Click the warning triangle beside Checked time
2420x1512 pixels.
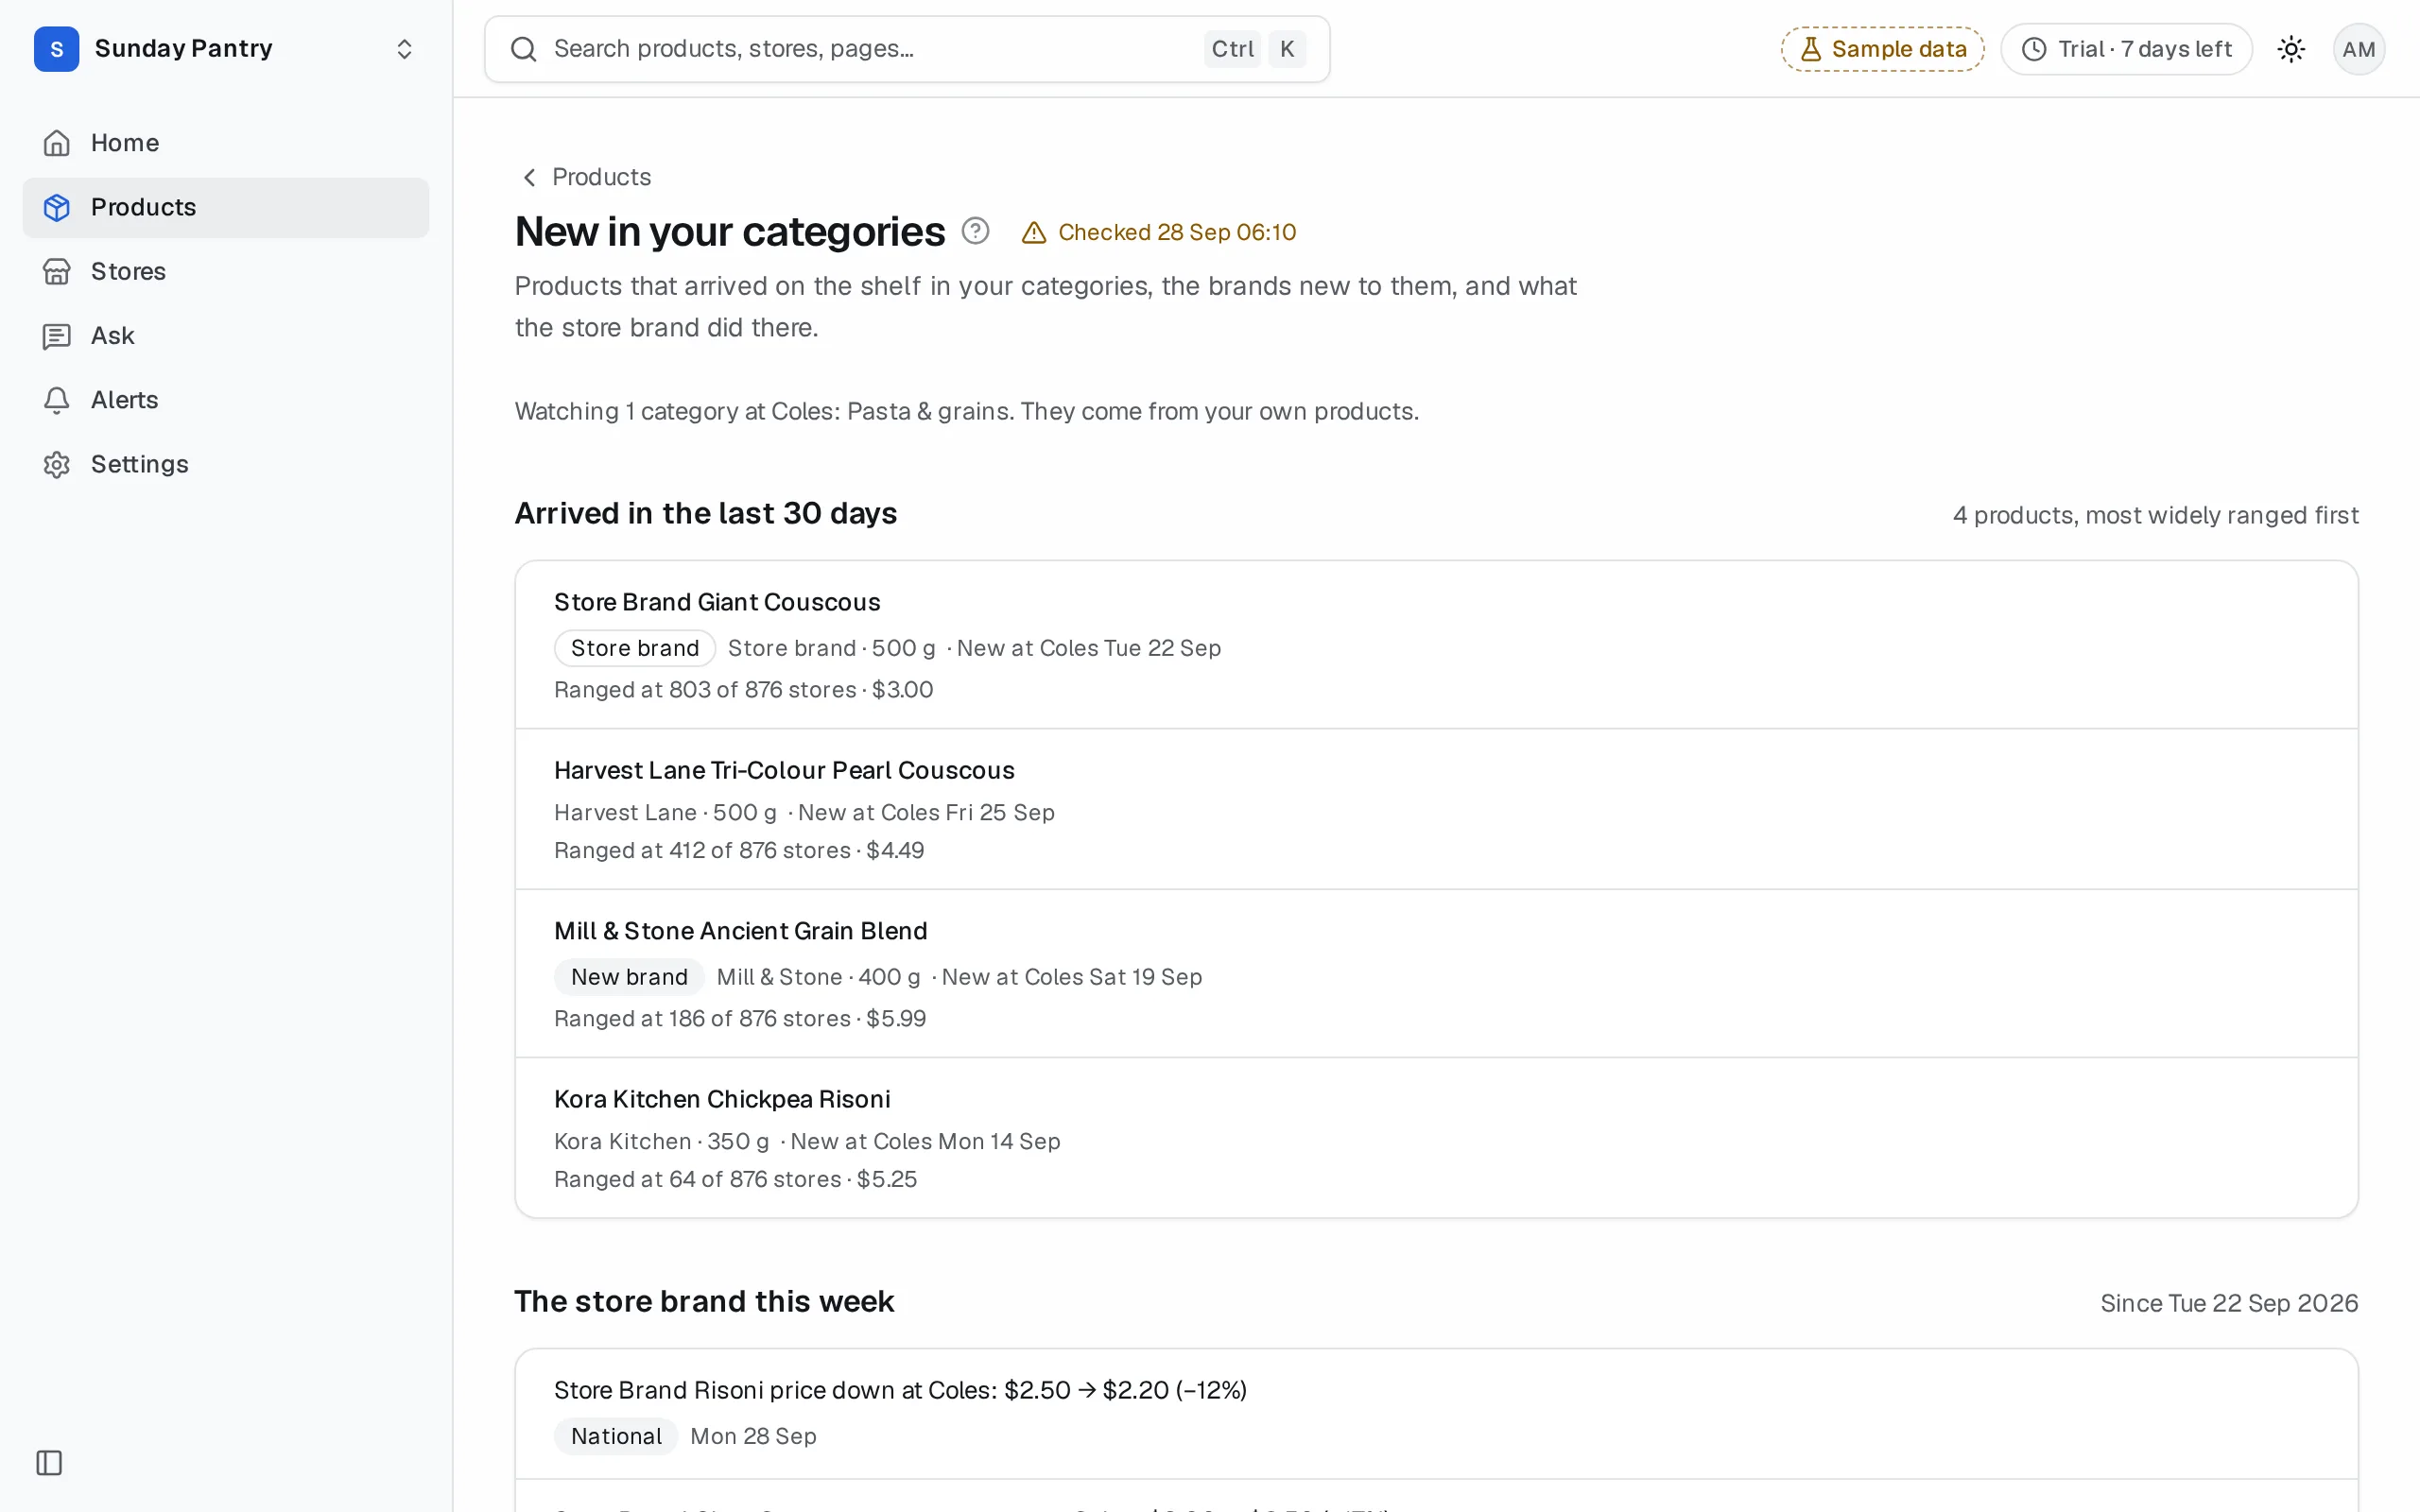point(1033,233)
